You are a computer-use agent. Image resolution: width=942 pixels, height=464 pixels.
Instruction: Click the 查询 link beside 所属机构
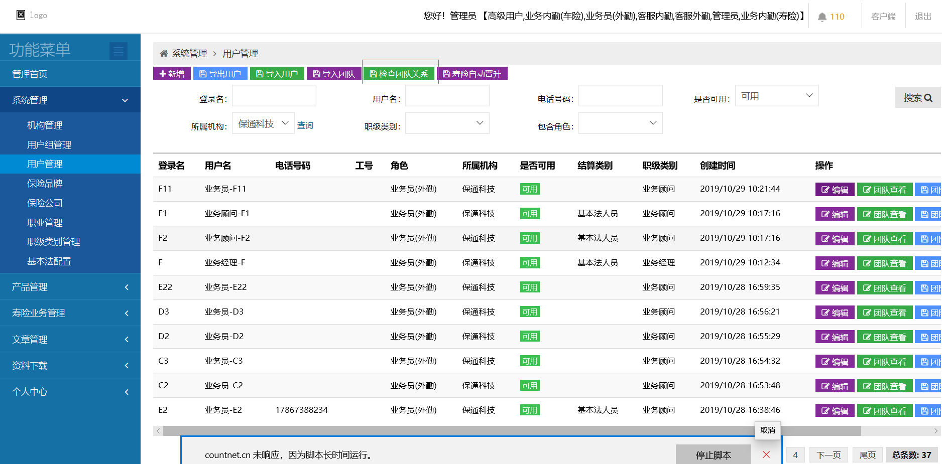305,125
